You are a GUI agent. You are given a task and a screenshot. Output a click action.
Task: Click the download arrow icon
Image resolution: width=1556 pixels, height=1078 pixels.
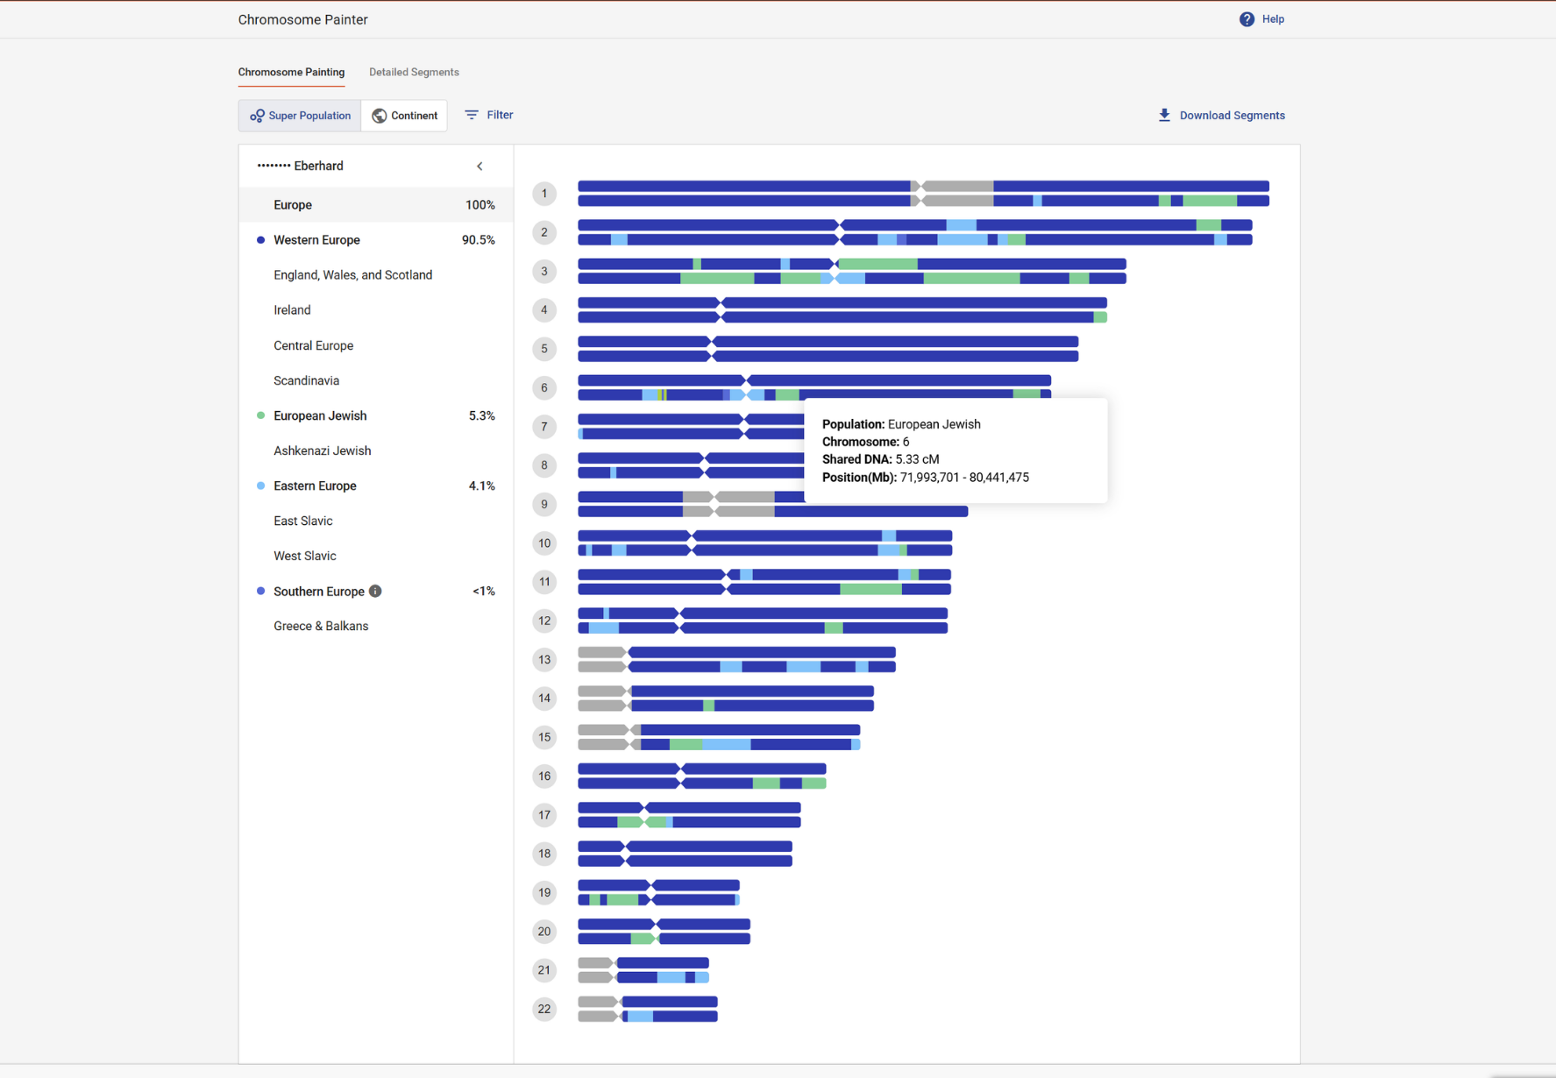point(1164,115)
